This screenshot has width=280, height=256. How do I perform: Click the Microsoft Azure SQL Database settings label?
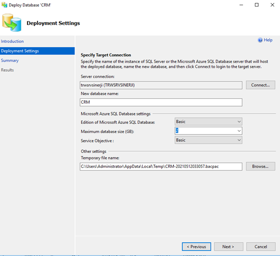pos(116,114)
